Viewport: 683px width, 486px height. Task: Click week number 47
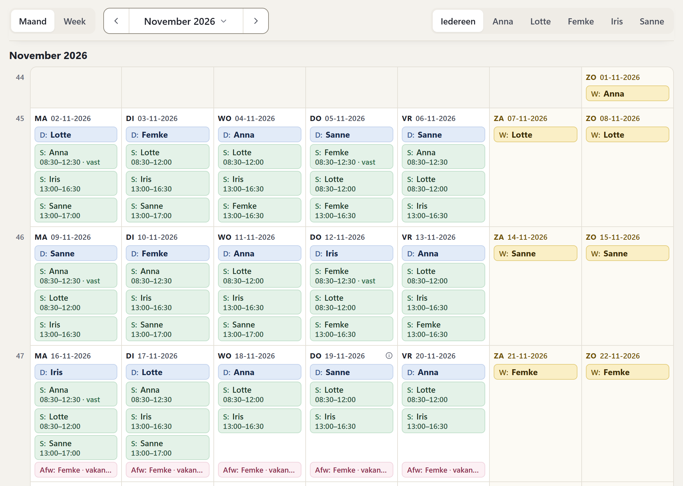tap(20, 356)
